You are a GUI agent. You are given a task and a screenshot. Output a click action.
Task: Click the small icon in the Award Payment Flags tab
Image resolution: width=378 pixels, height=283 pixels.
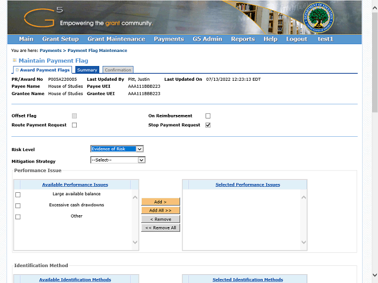pos(17,70)
